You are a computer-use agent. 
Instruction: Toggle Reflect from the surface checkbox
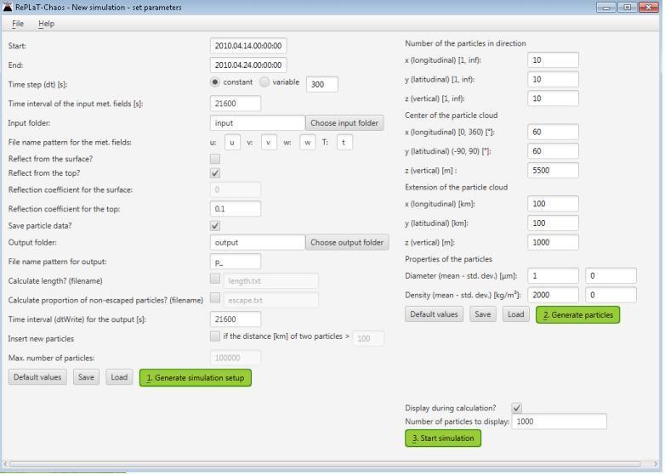pos(215,159)
